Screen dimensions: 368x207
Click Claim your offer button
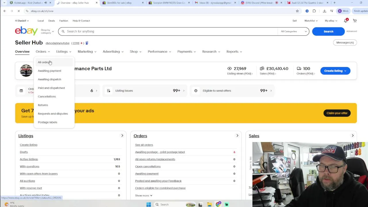pyautogui.click(x=337, y=113)
